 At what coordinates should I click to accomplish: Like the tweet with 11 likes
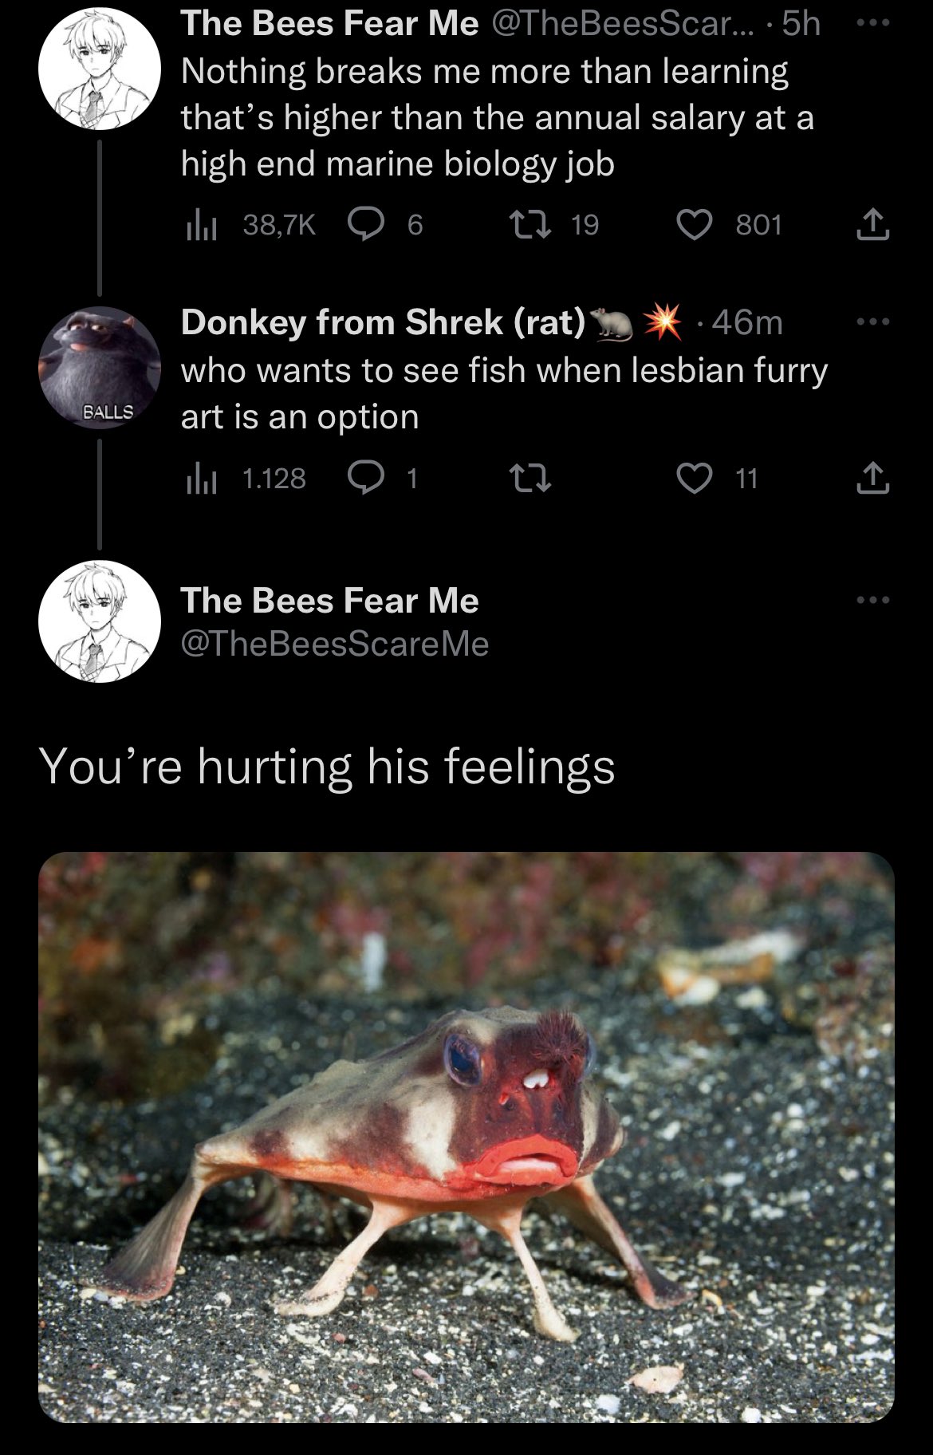point(694,479)
